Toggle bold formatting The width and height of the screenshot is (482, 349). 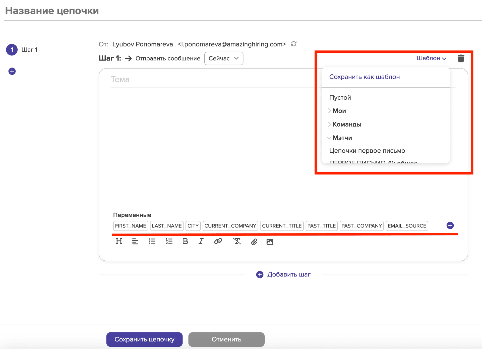click(185, 241)
